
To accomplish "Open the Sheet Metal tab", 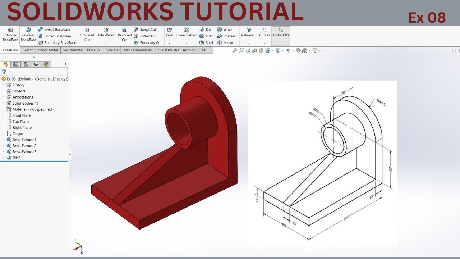I will [48, 50].
